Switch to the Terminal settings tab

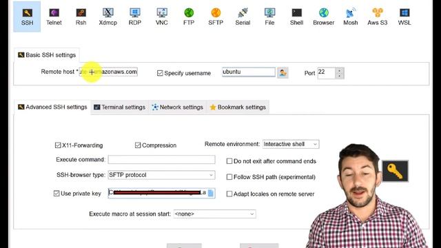point(119,107)
